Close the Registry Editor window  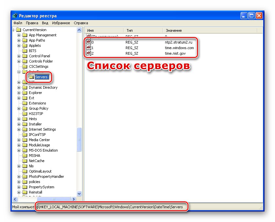pyautogui.click(x=259, y=16)
